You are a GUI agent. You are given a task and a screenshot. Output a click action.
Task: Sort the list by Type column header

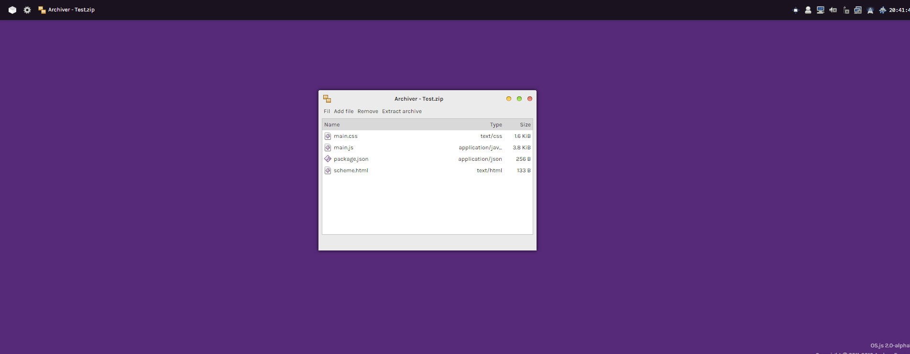[496, 125]
